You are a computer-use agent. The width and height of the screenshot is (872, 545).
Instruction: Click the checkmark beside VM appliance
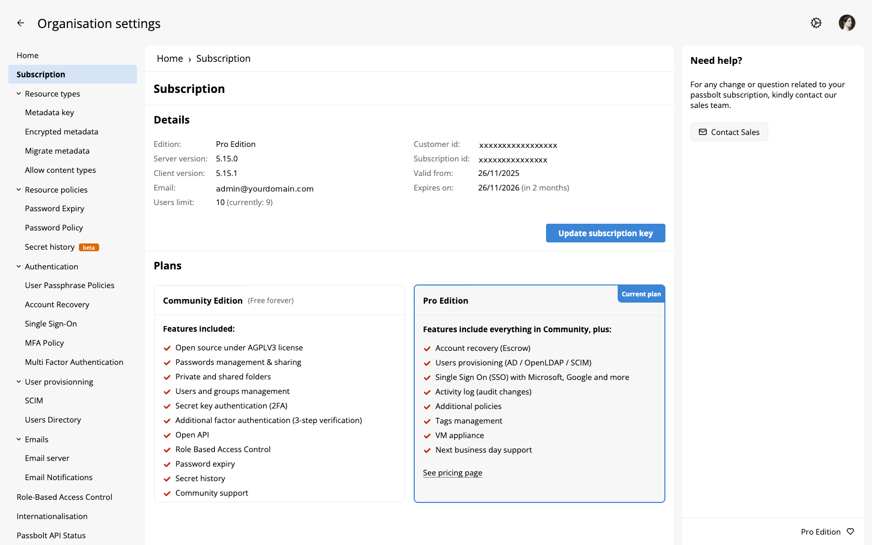tap(427, 436)
